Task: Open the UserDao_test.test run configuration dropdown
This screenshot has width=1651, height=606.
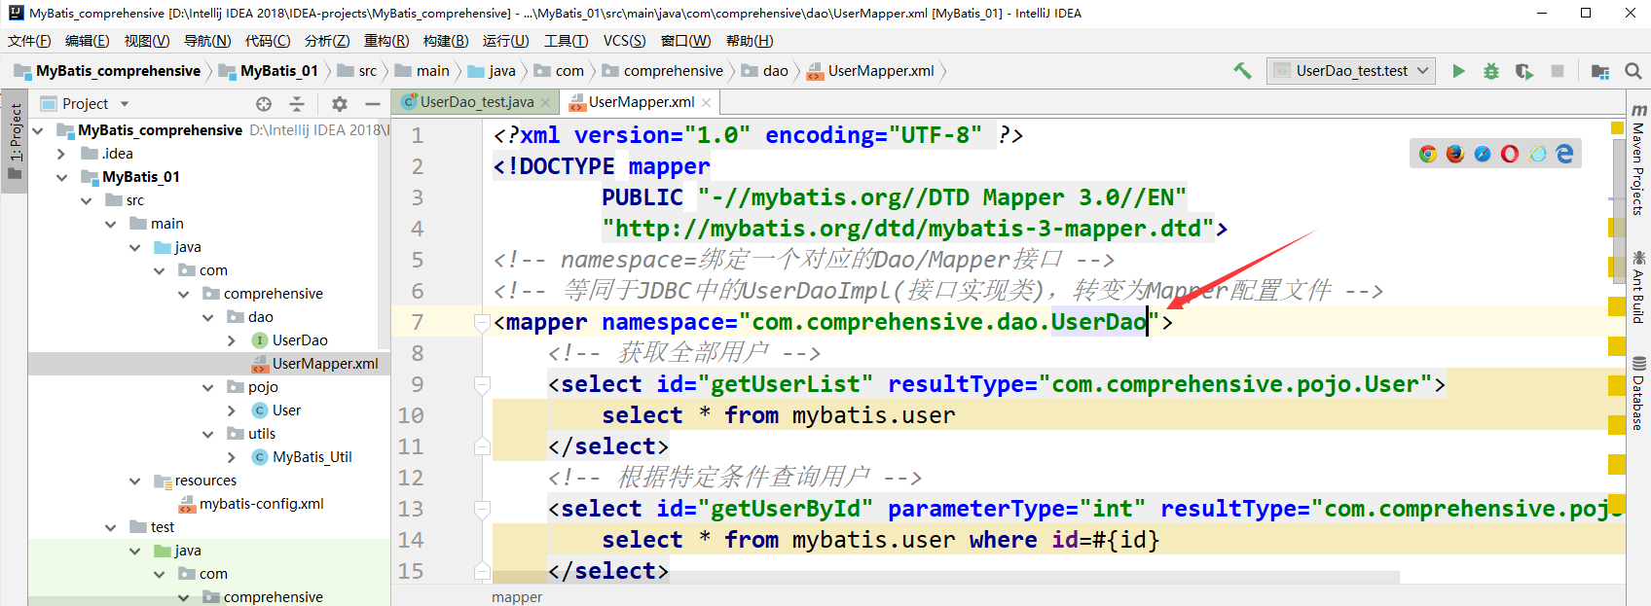Action: click(x=1351, y=71)
